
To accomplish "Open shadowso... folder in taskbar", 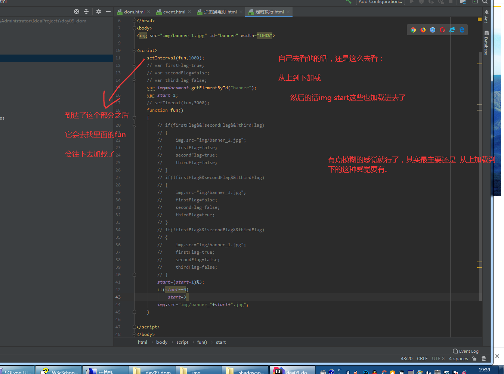I will [245, 371].
